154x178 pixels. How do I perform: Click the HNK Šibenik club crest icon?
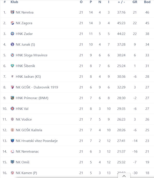point(12,66)
